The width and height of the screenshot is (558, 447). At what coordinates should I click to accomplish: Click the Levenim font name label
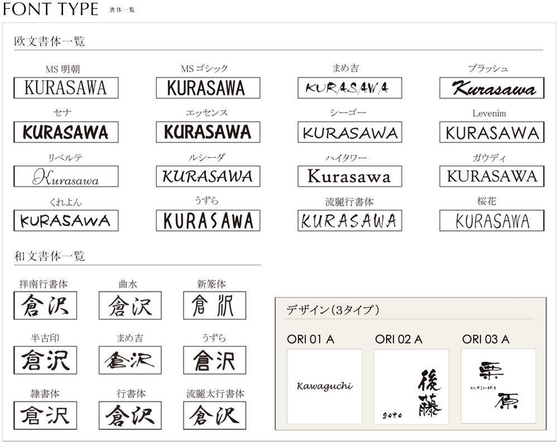(x=489, y=113)
